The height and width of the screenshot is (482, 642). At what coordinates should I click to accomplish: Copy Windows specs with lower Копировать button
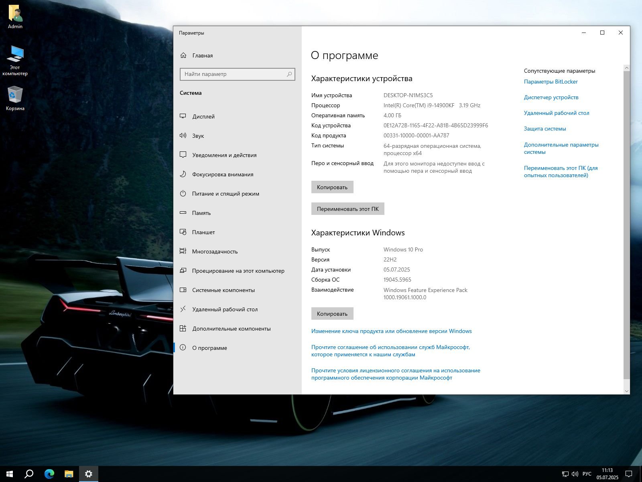point(332,314)
